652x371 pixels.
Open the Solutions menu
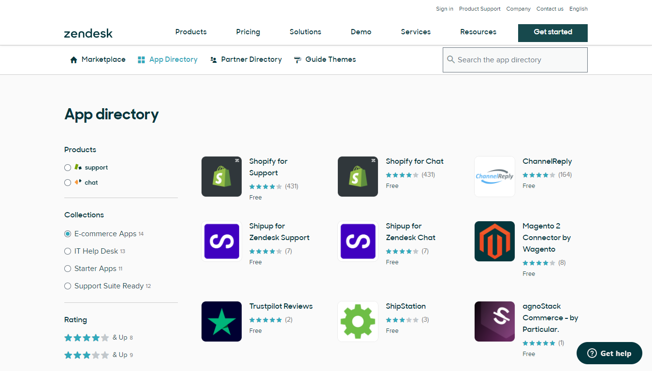click(x=305, y=32)
